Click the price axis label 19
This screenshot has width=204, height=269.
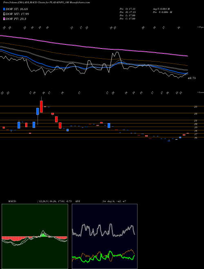[195, 128]
